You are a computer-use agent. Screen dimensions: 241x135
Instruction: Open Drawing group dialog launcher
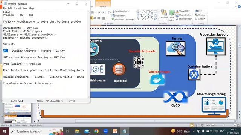192,23
